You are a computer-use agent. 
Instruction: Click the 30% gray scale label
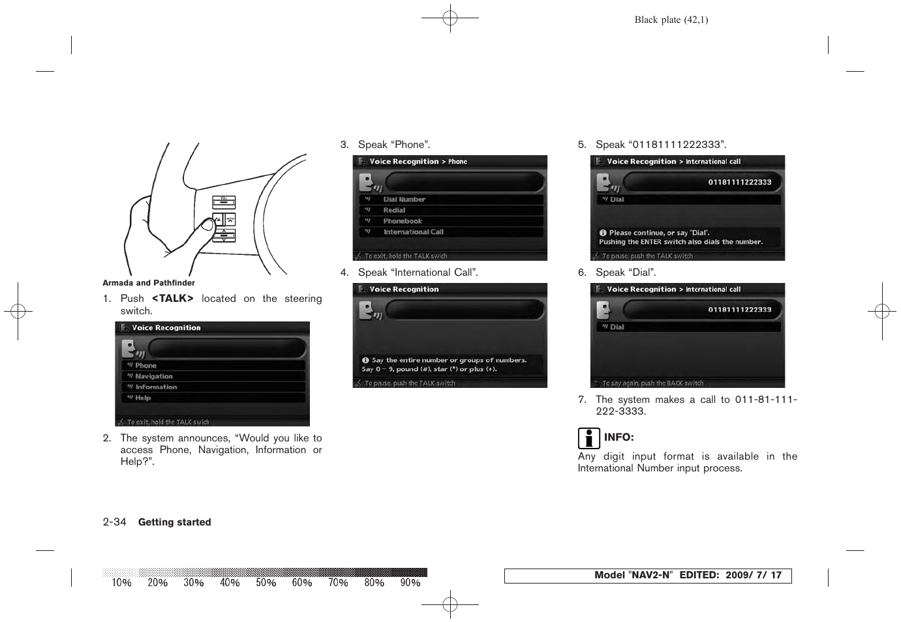(x=194, y=583)
